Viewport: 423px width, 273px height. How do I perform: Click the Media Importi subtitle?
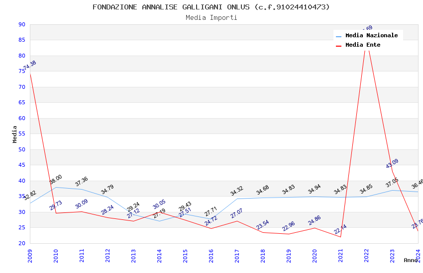pyautogui.click(x=211, y=18)
